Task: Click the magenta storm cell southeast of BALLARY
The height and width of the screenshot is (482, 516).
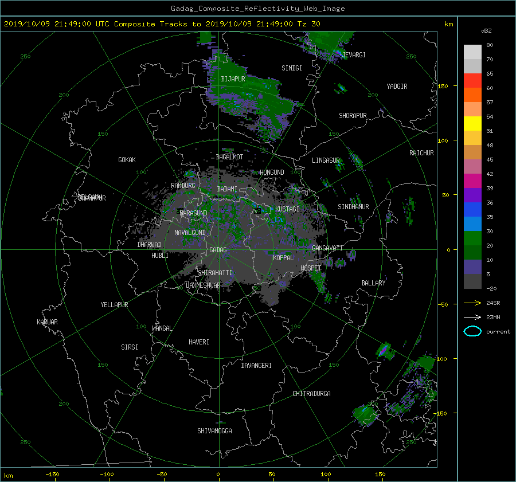Action: tap(383, 351)
